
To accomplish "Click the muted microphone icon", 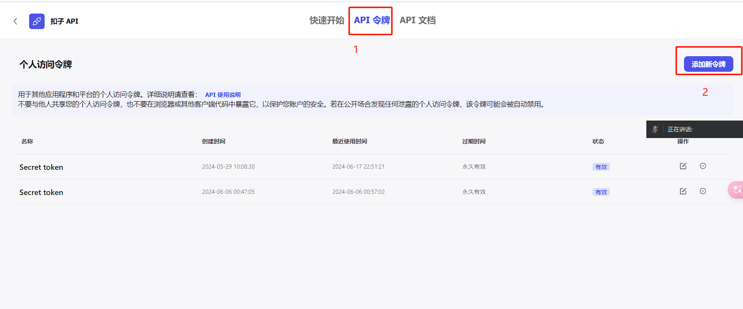I will coord(655,129).
